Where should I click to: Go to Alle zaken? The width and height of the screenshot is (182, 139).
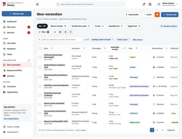[x=17, y=43]
